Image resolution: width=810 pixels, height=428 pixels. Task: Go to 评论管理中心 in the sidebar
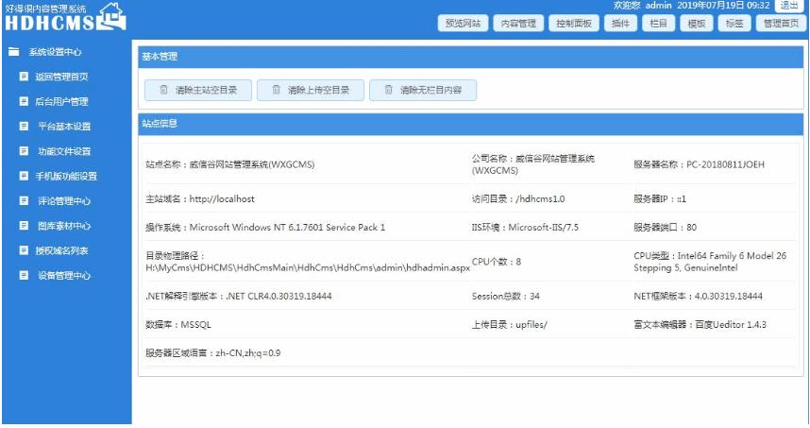click(x=64, y=201)
